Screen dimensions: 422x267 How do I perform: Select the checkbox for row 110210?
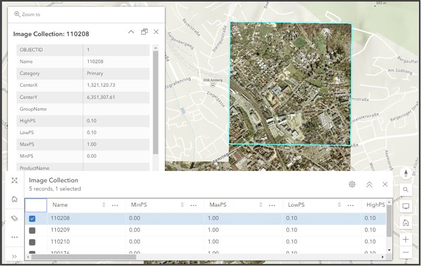coord(32,242)
